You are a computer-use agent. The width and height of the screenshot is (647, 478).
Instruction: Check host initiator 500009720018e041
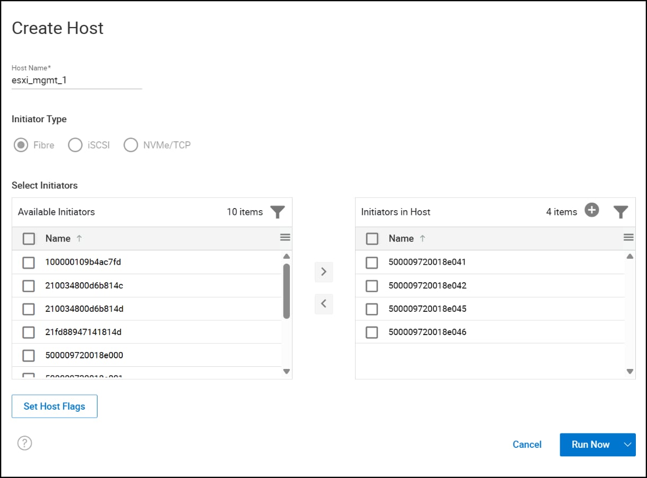click(372, 263)
